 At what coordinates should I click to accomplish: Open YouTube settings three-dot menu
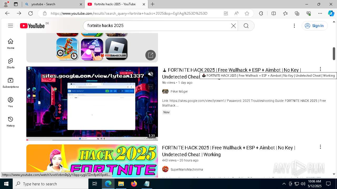tap(294, 26)
